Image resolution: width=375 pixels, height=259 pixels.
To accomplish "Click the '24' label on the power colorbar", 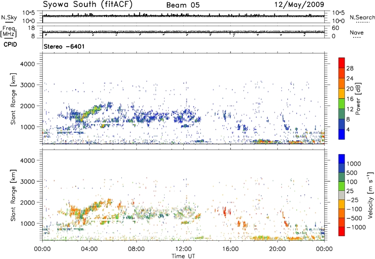I will [x=350, y=79].
